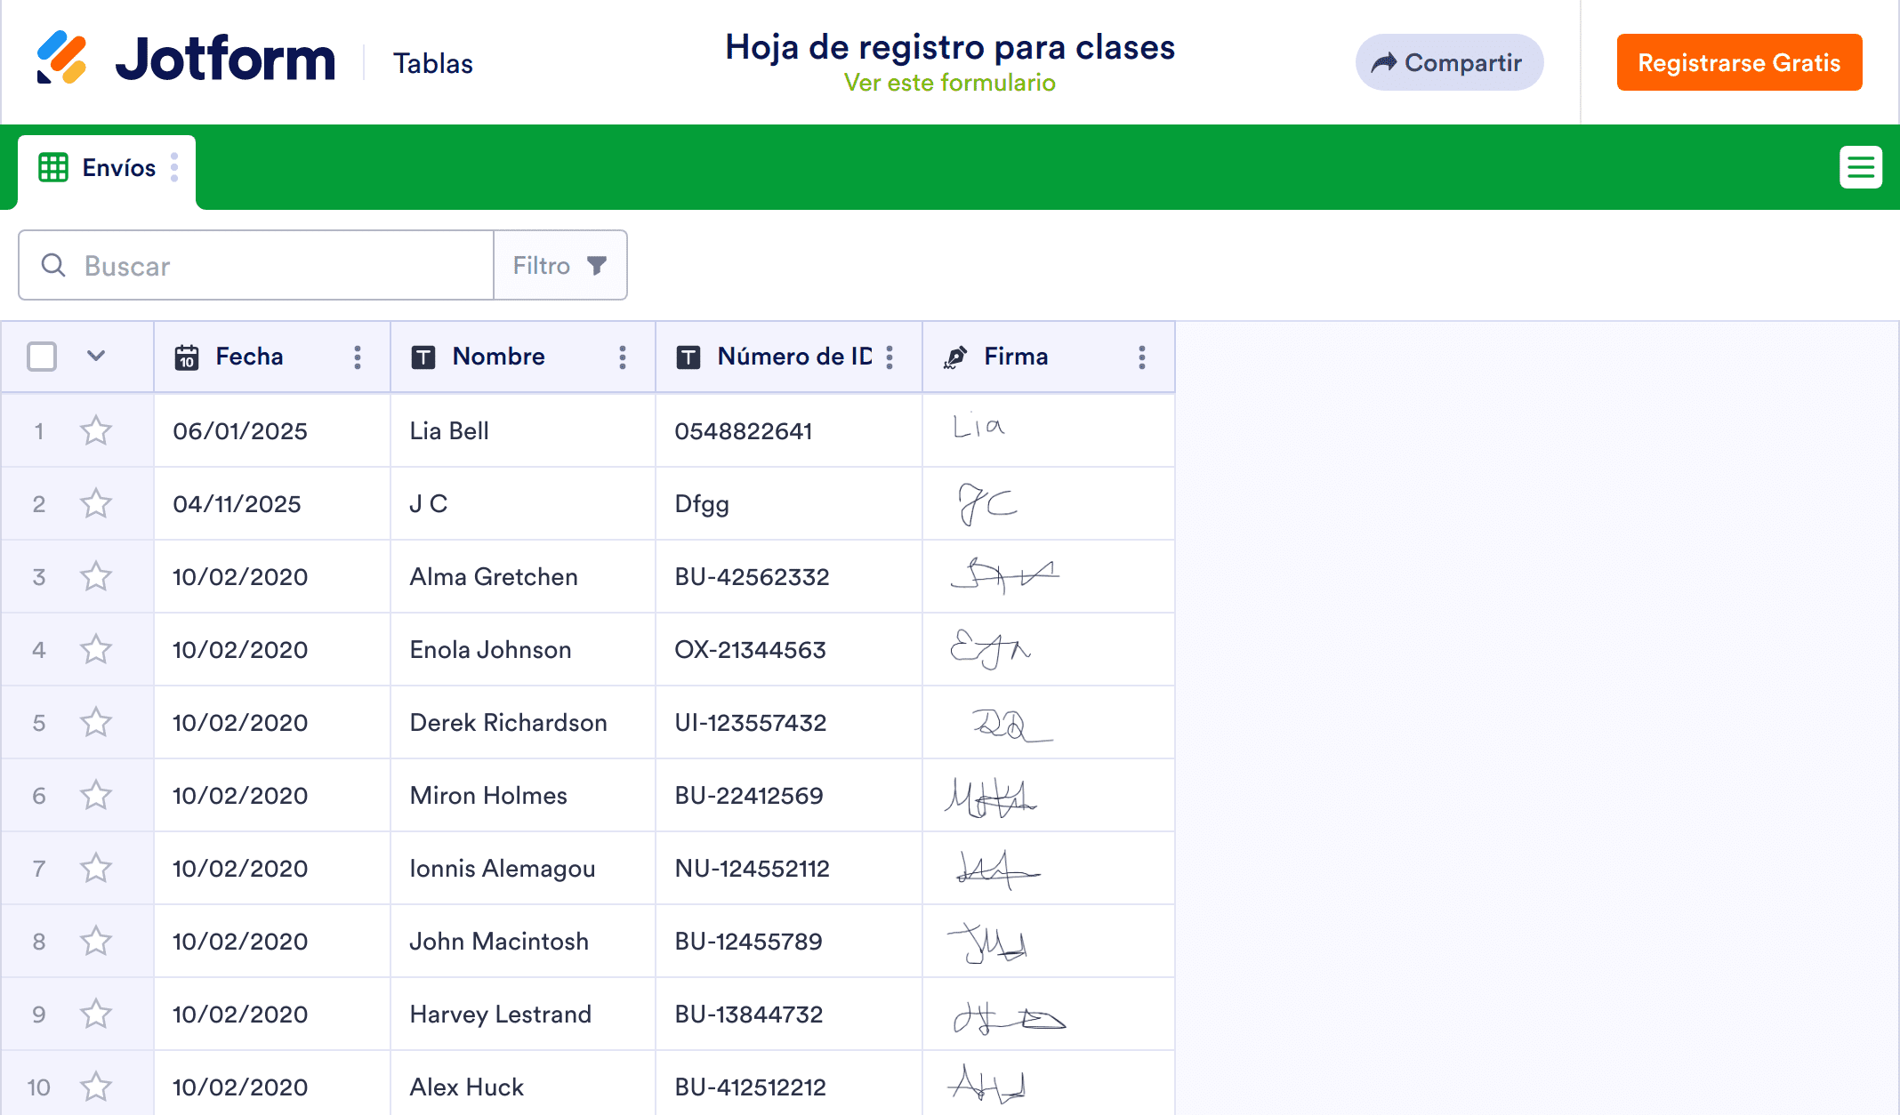Screen dimensions: 1900x1115
Task: Click the search magnifier icon
Action: point(53,265)
